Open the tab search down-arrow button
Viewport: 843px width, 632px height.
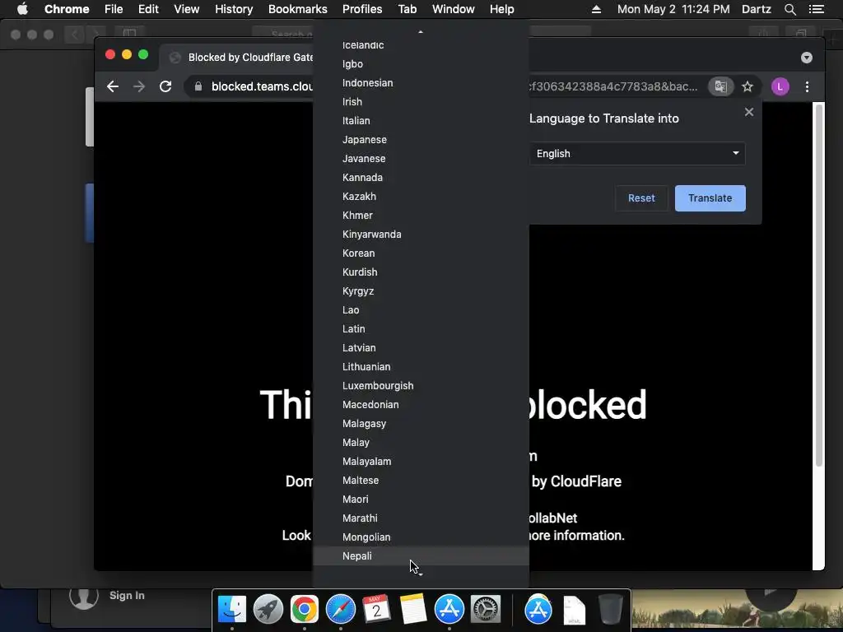tap(807, 58)
